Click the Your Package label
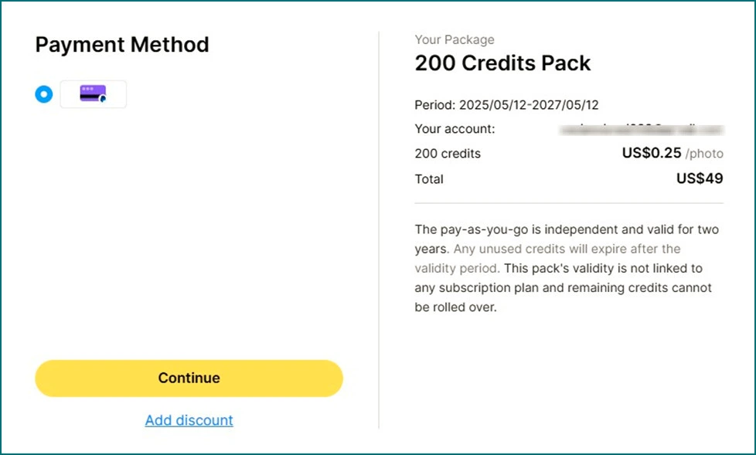 (455, 39)
